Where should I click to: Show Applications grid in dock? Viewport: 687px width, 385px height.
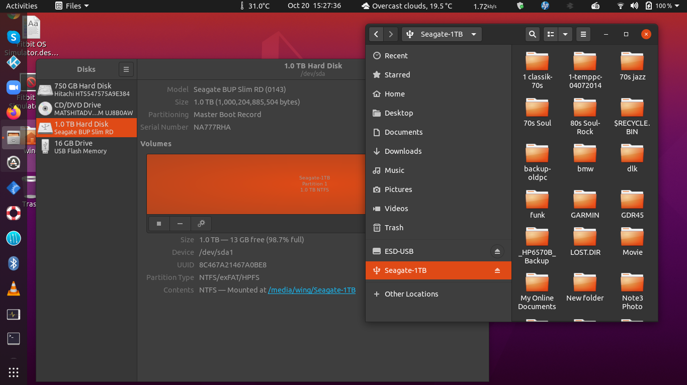pos(14,372)
